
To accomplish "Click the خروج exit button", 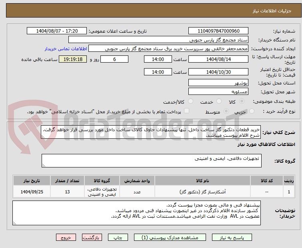I will [x=66, y=238].
